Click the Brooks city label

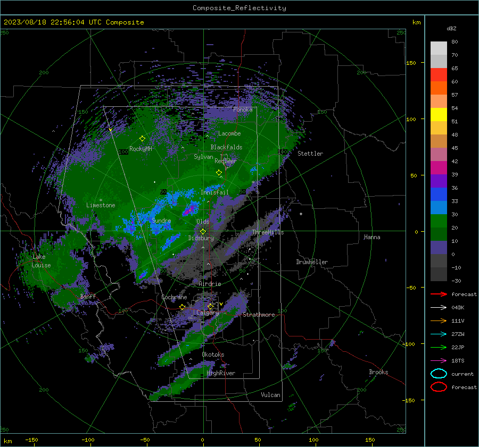(378, 372)
